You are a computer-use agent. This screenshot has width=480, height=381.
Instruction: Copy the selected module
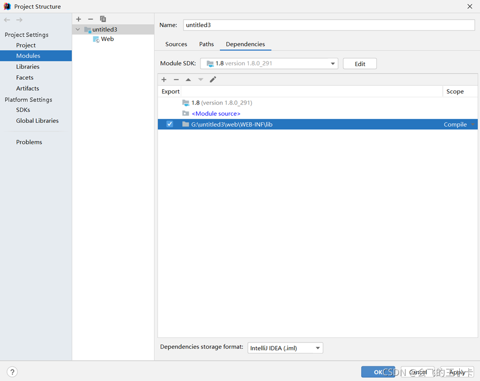(103, 19)
